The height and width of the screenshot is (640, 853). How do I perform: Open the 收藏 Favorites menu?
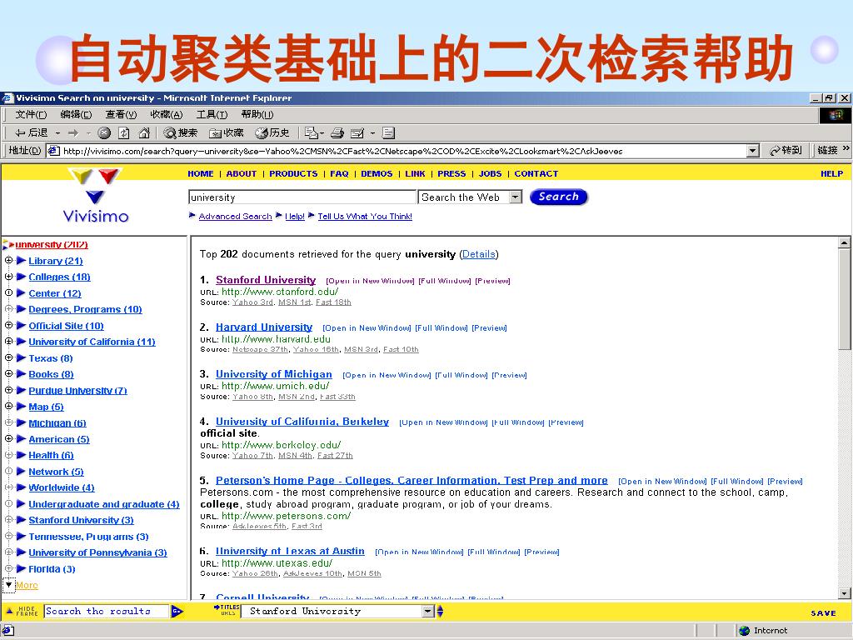point(167,114)
